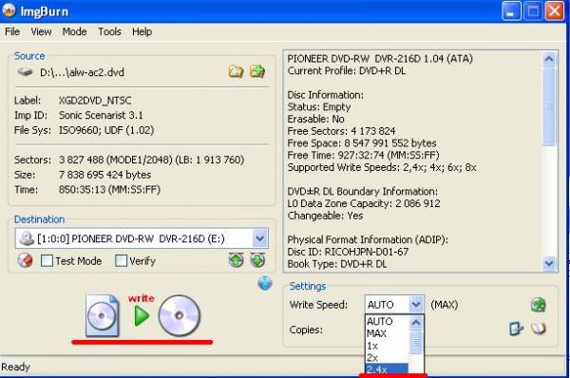Click the 'Free Sectors: 4 173 824' line
This screenshot has height=378, width=570.
point(341,131)
